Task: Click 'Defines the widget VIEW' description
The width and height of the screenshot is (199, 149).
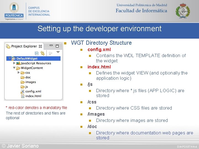Action: 142,76
